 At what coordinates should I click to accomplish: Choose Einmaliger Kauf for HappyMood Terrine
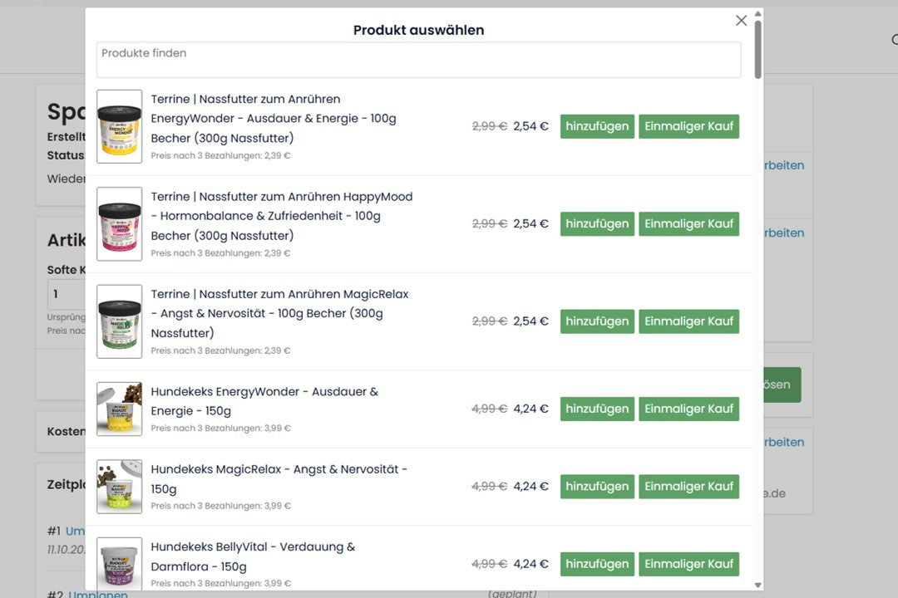point(688,223)
